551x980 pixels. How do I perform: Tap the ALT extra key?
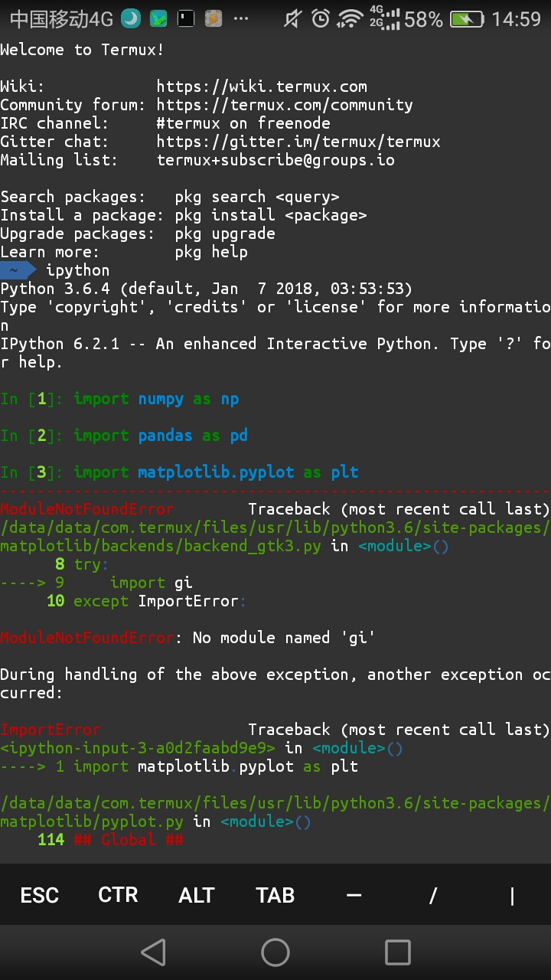click(197, 895)
